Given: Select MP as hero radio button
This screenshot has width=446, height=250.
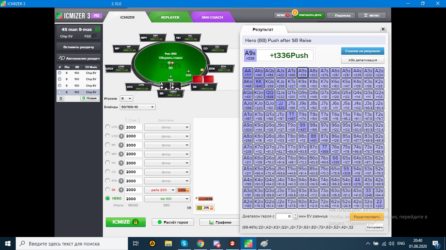Looking at the screenshot, I should click(107, 145).
